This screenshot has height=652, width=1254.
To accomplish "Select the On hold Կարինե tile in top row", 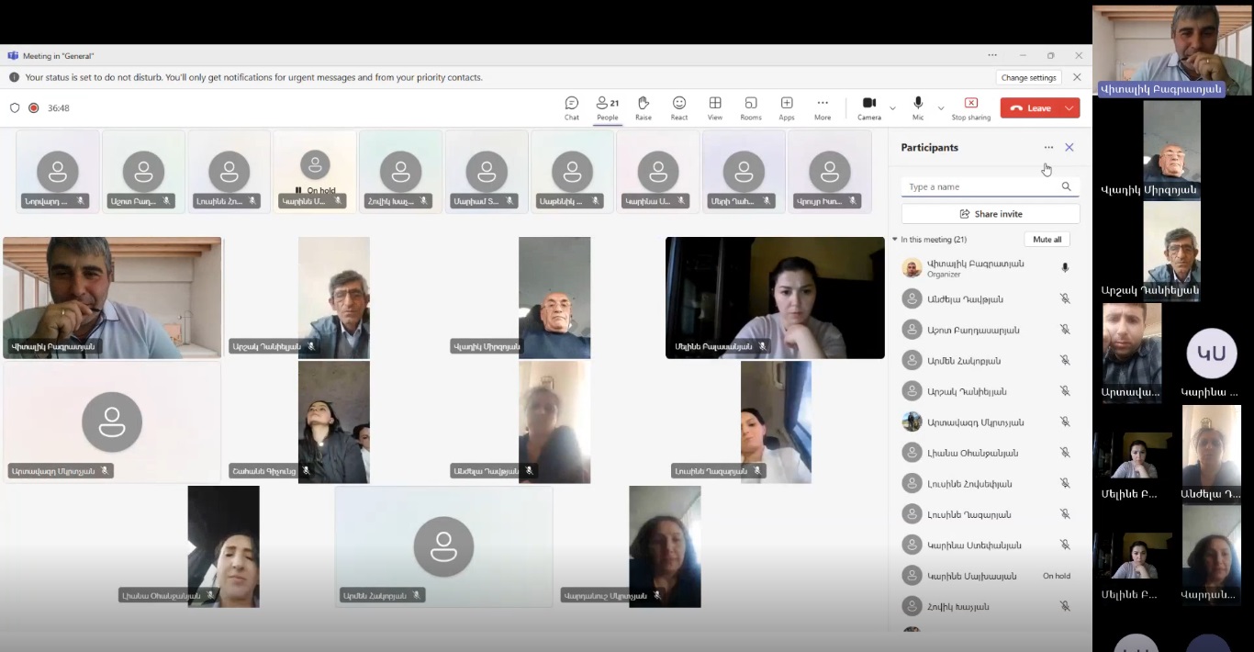I will pos(315,172).
